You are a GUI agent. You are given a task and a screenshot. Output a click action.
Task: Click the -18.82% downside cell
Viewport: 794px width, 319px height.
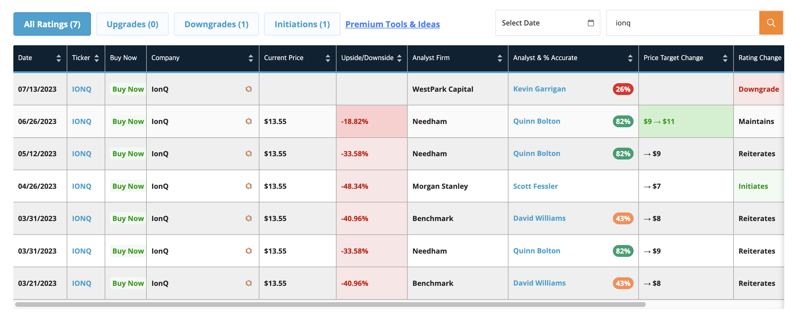(x=372, y=121)
